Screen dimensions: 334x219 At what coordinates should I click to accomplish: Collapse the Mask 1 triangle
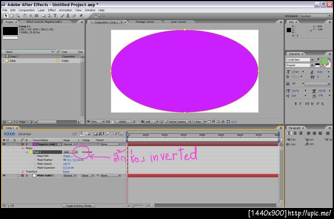pyautogui.click(x=27, y=152)
